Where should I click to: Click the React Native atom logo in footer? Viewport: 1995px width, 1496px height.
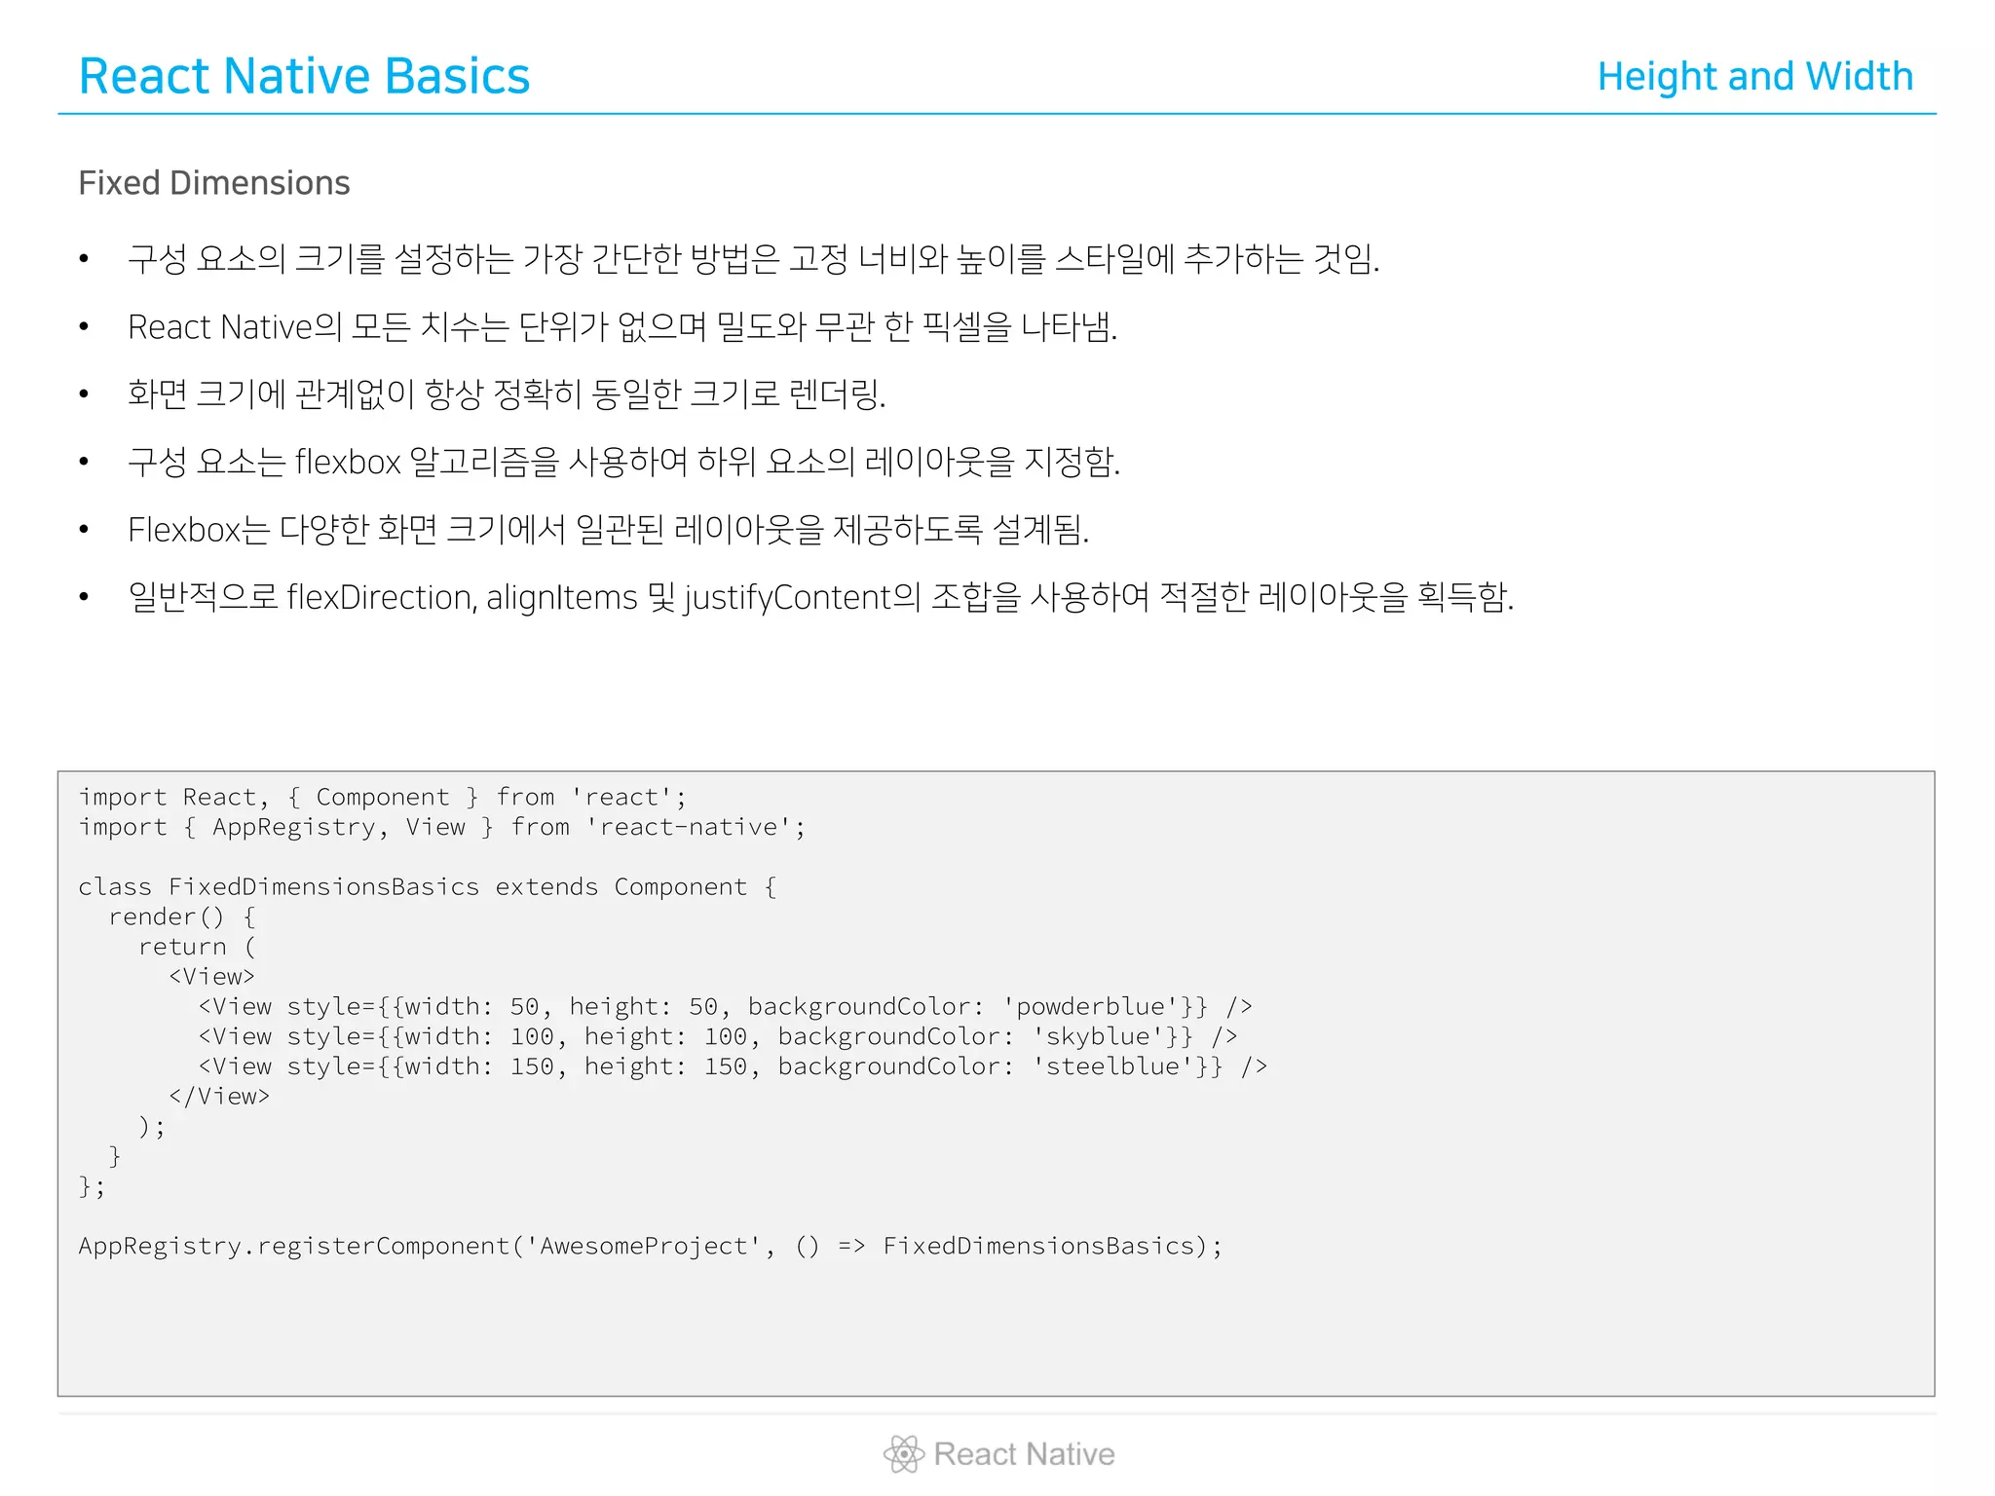point(903,1454)
